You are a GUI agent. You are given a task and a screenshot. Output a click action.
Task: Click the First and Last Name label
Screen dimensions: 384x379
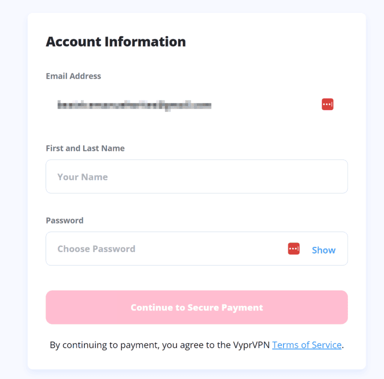click(x=85, y=148)
